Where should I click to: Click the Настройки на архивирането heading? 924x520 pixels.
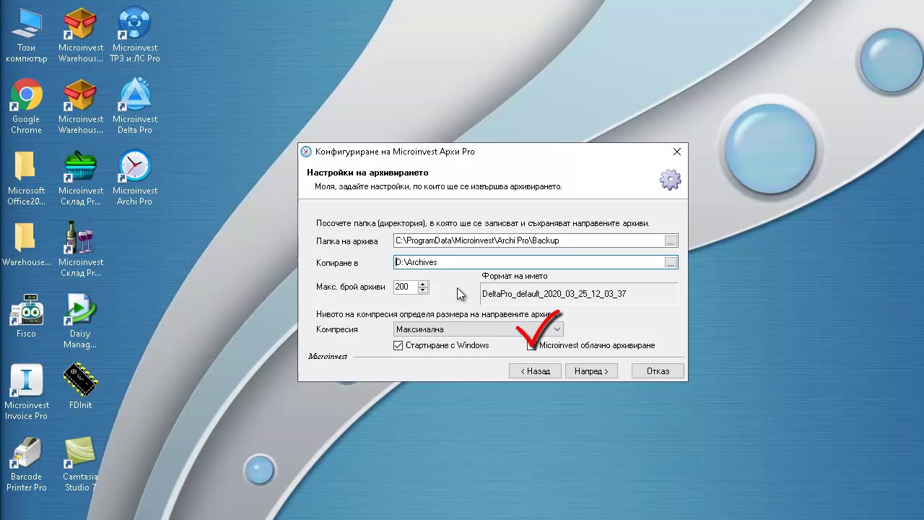[367, 173]
